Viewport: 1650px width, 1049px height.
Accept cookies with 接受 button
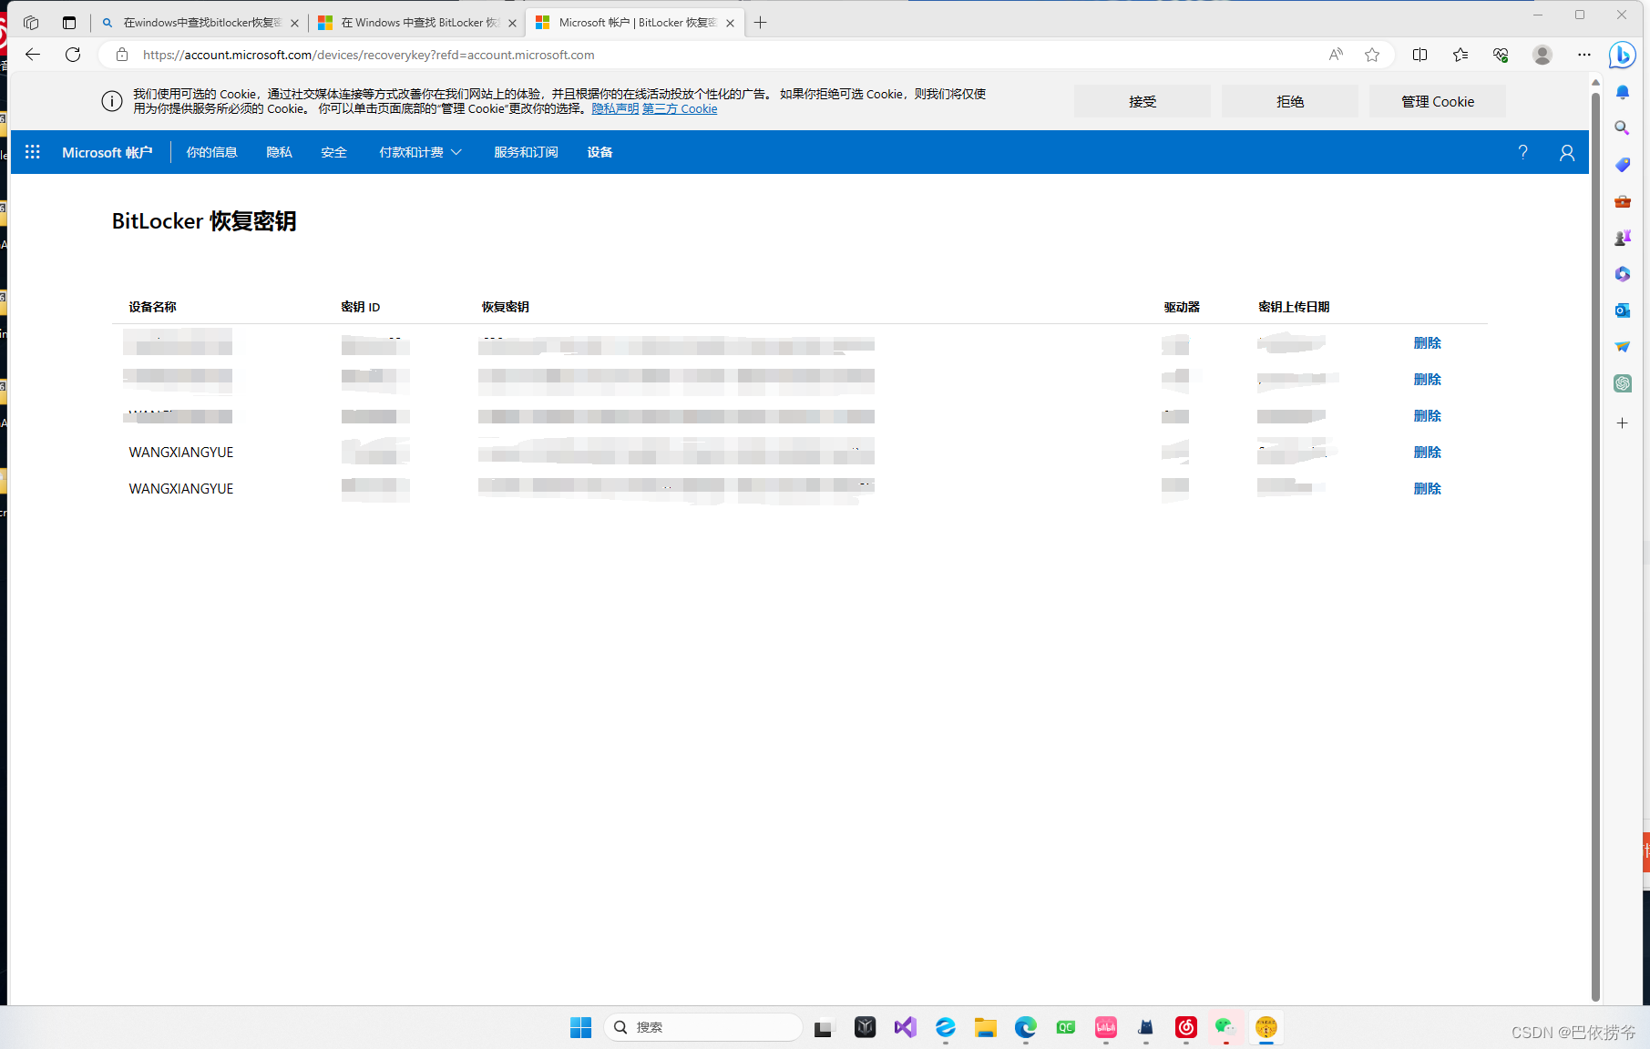point(1143,101)
